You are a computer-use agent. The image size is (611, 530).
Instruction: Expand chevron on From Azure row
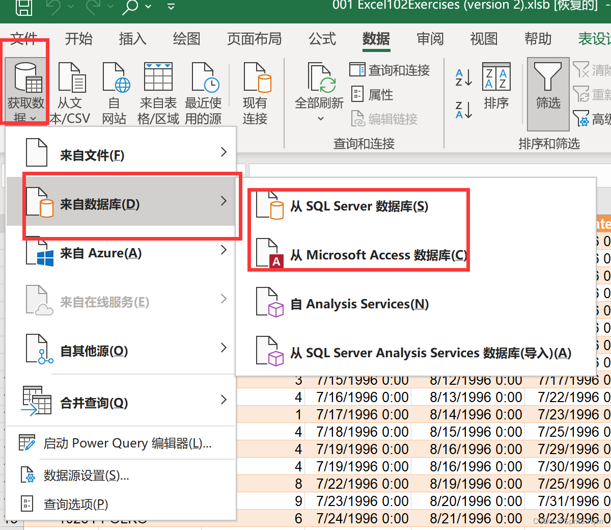pos(224,250)
